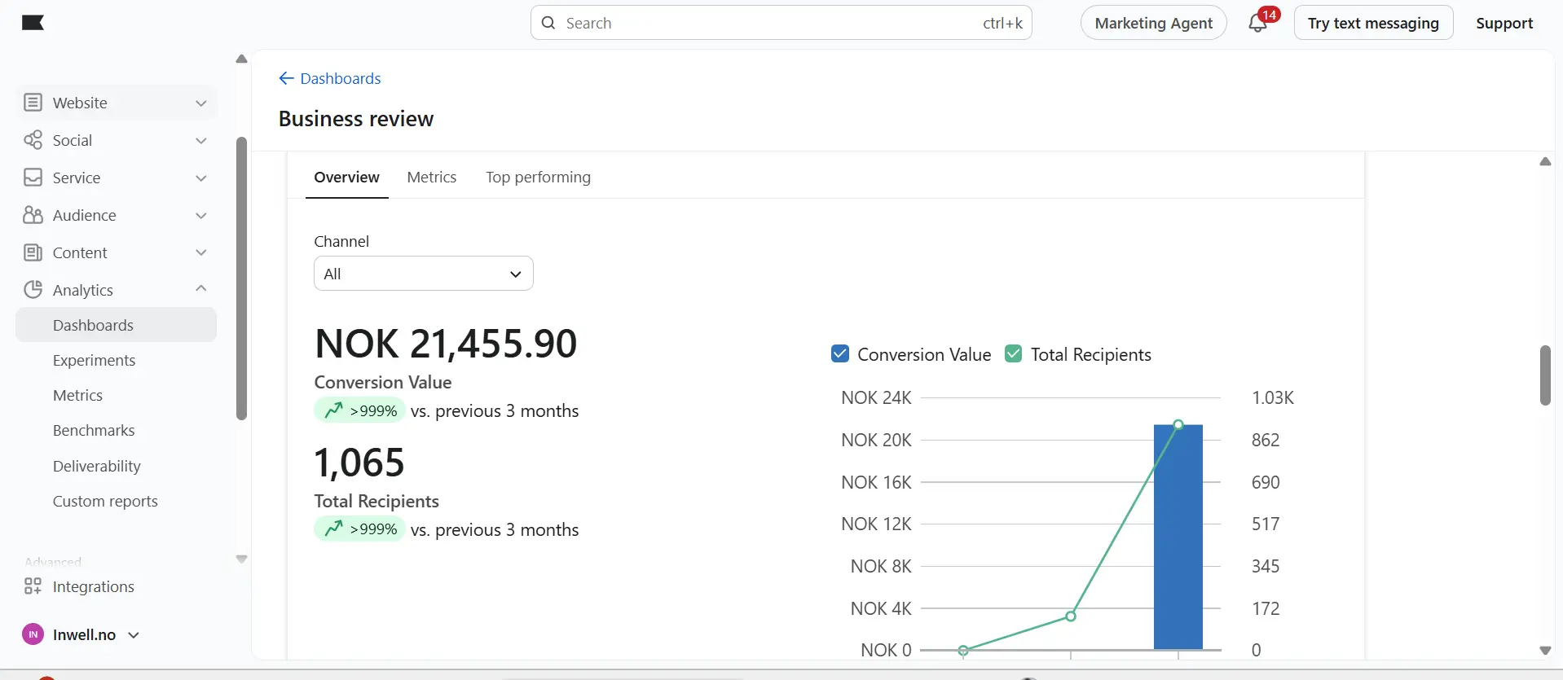Click the Website sidebar icon
This screenshot has width=1563, height=680.
click(33, 103)
